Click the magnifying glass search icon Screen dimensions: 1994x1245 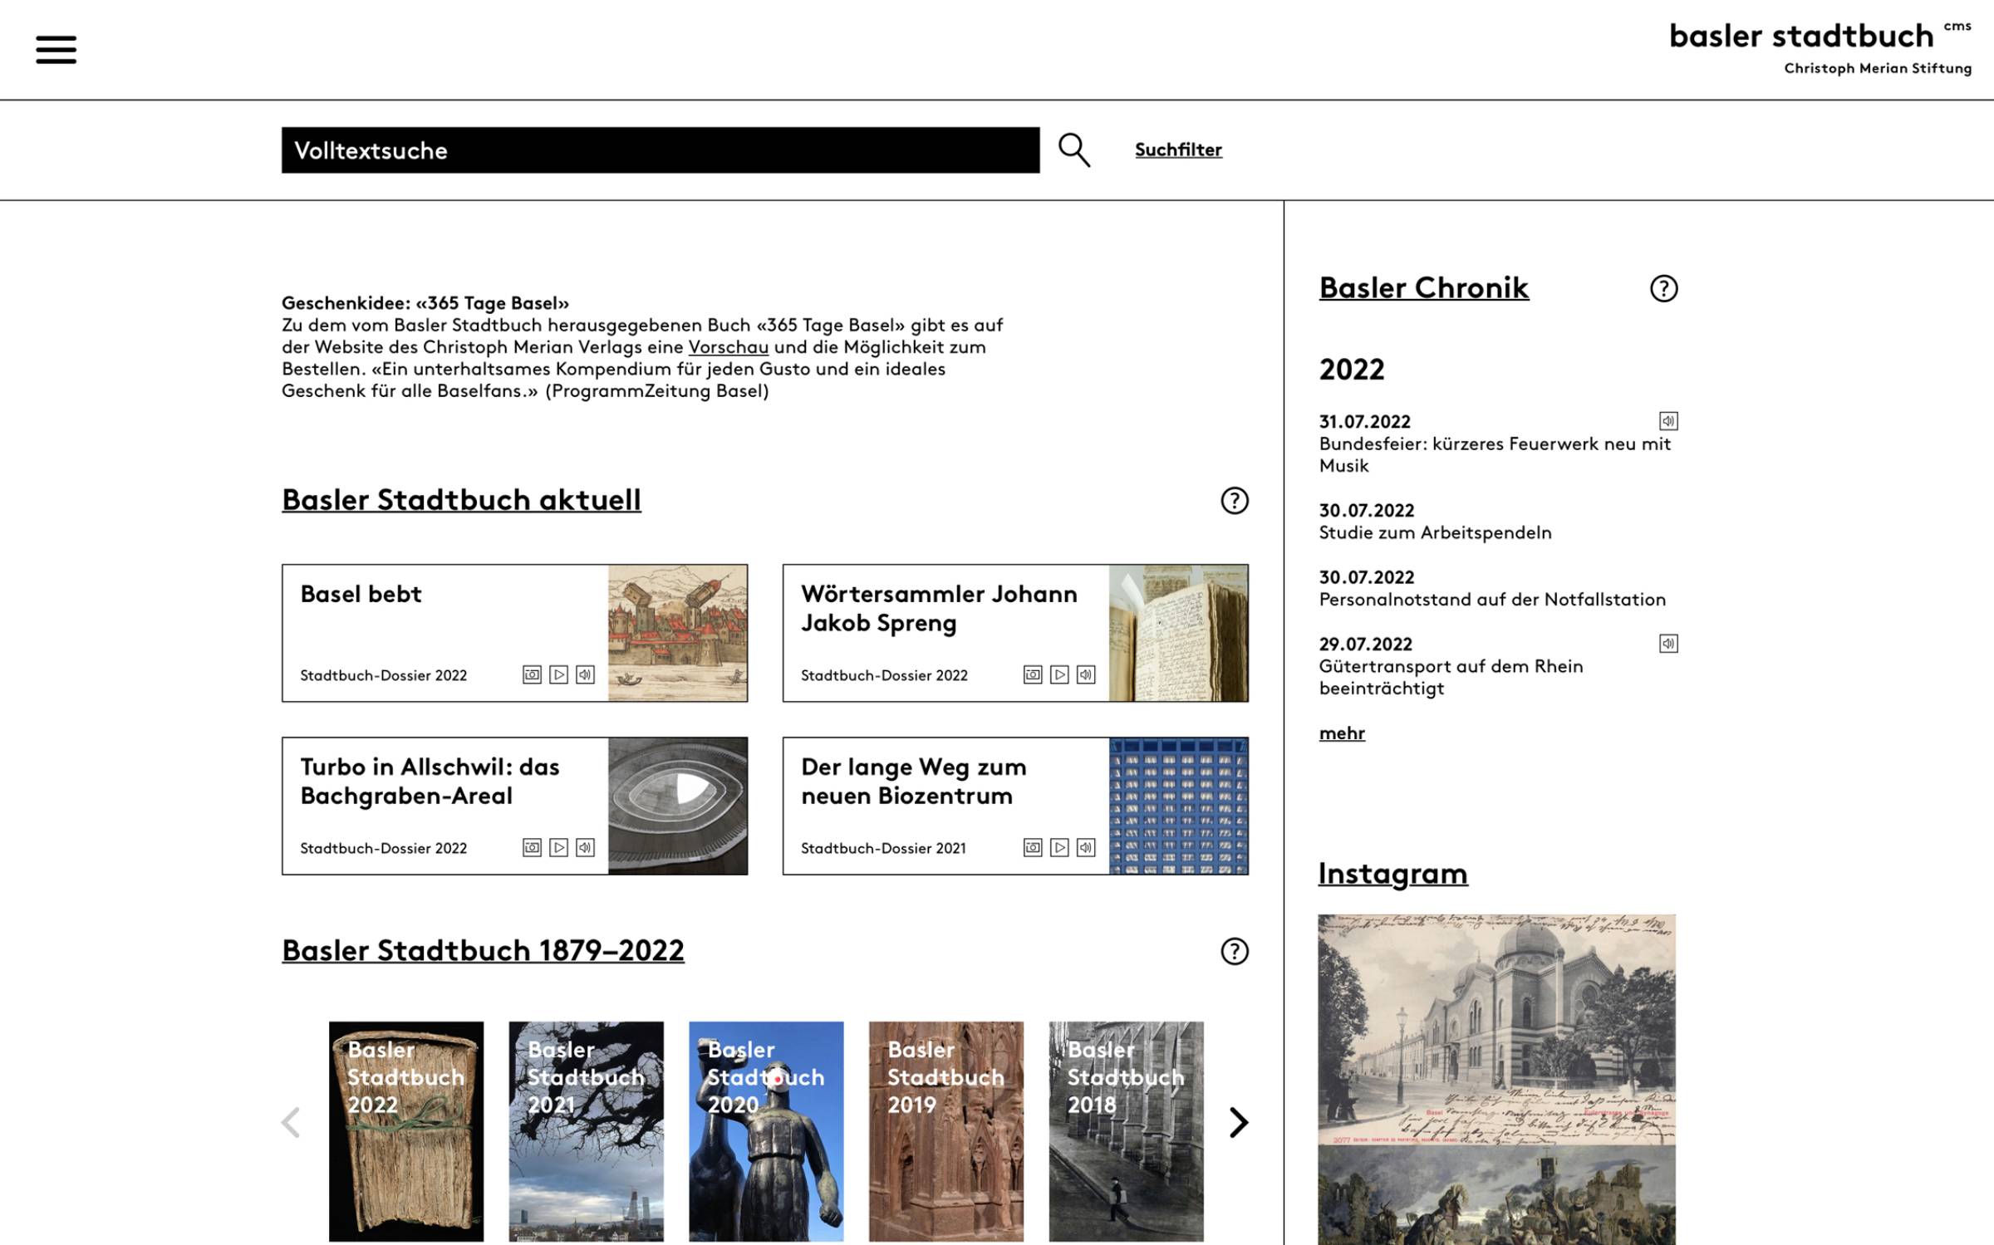click(x=1073, y=150)
